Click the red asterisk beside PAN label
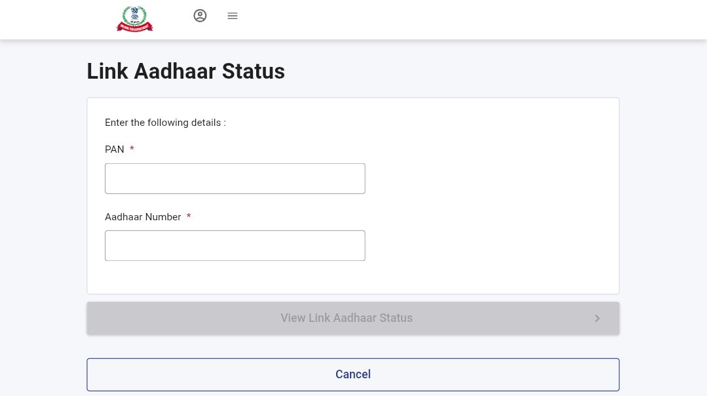Screen dimensions: 707x396 pos(132,149)
